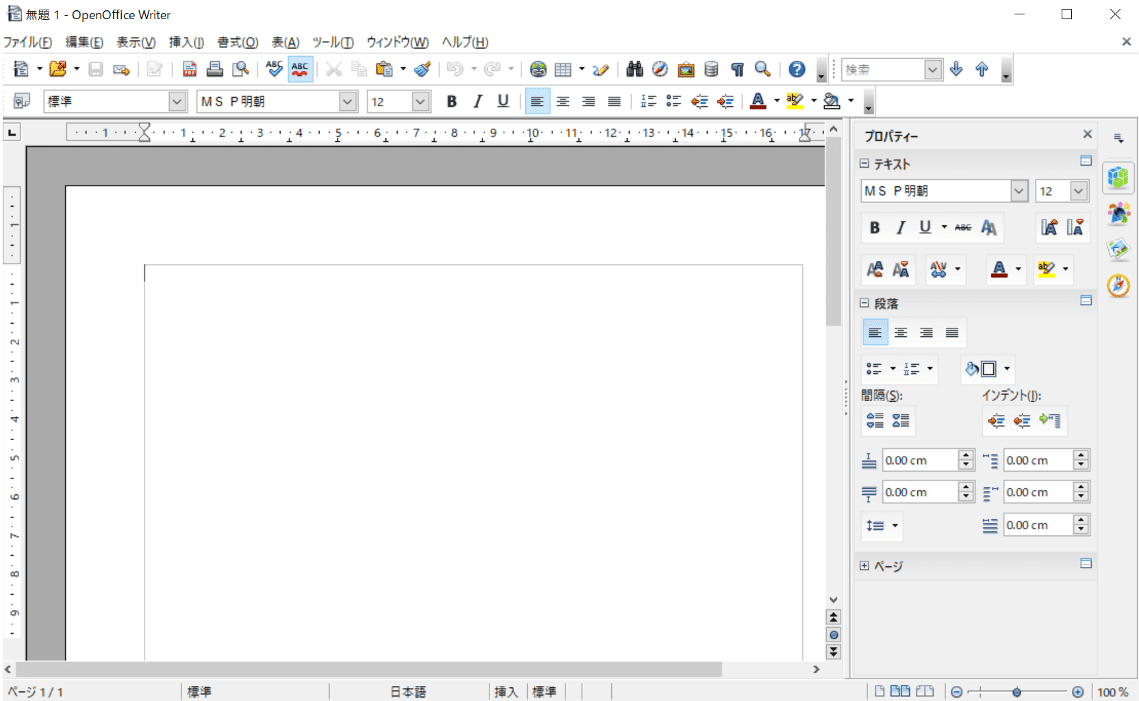Click the zoom slider handle
This screenshot has width=1139, height=701.
[1016, 692]
